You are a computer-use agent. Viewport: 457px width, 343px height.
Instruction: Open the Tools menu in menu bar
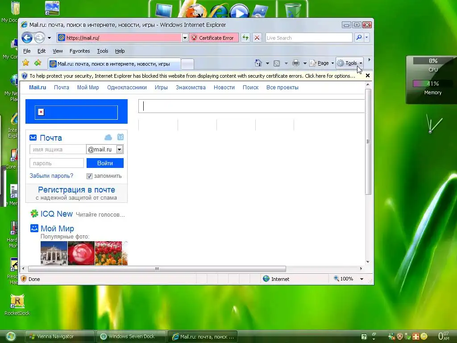pyautogui.click(x=103, y=51)
